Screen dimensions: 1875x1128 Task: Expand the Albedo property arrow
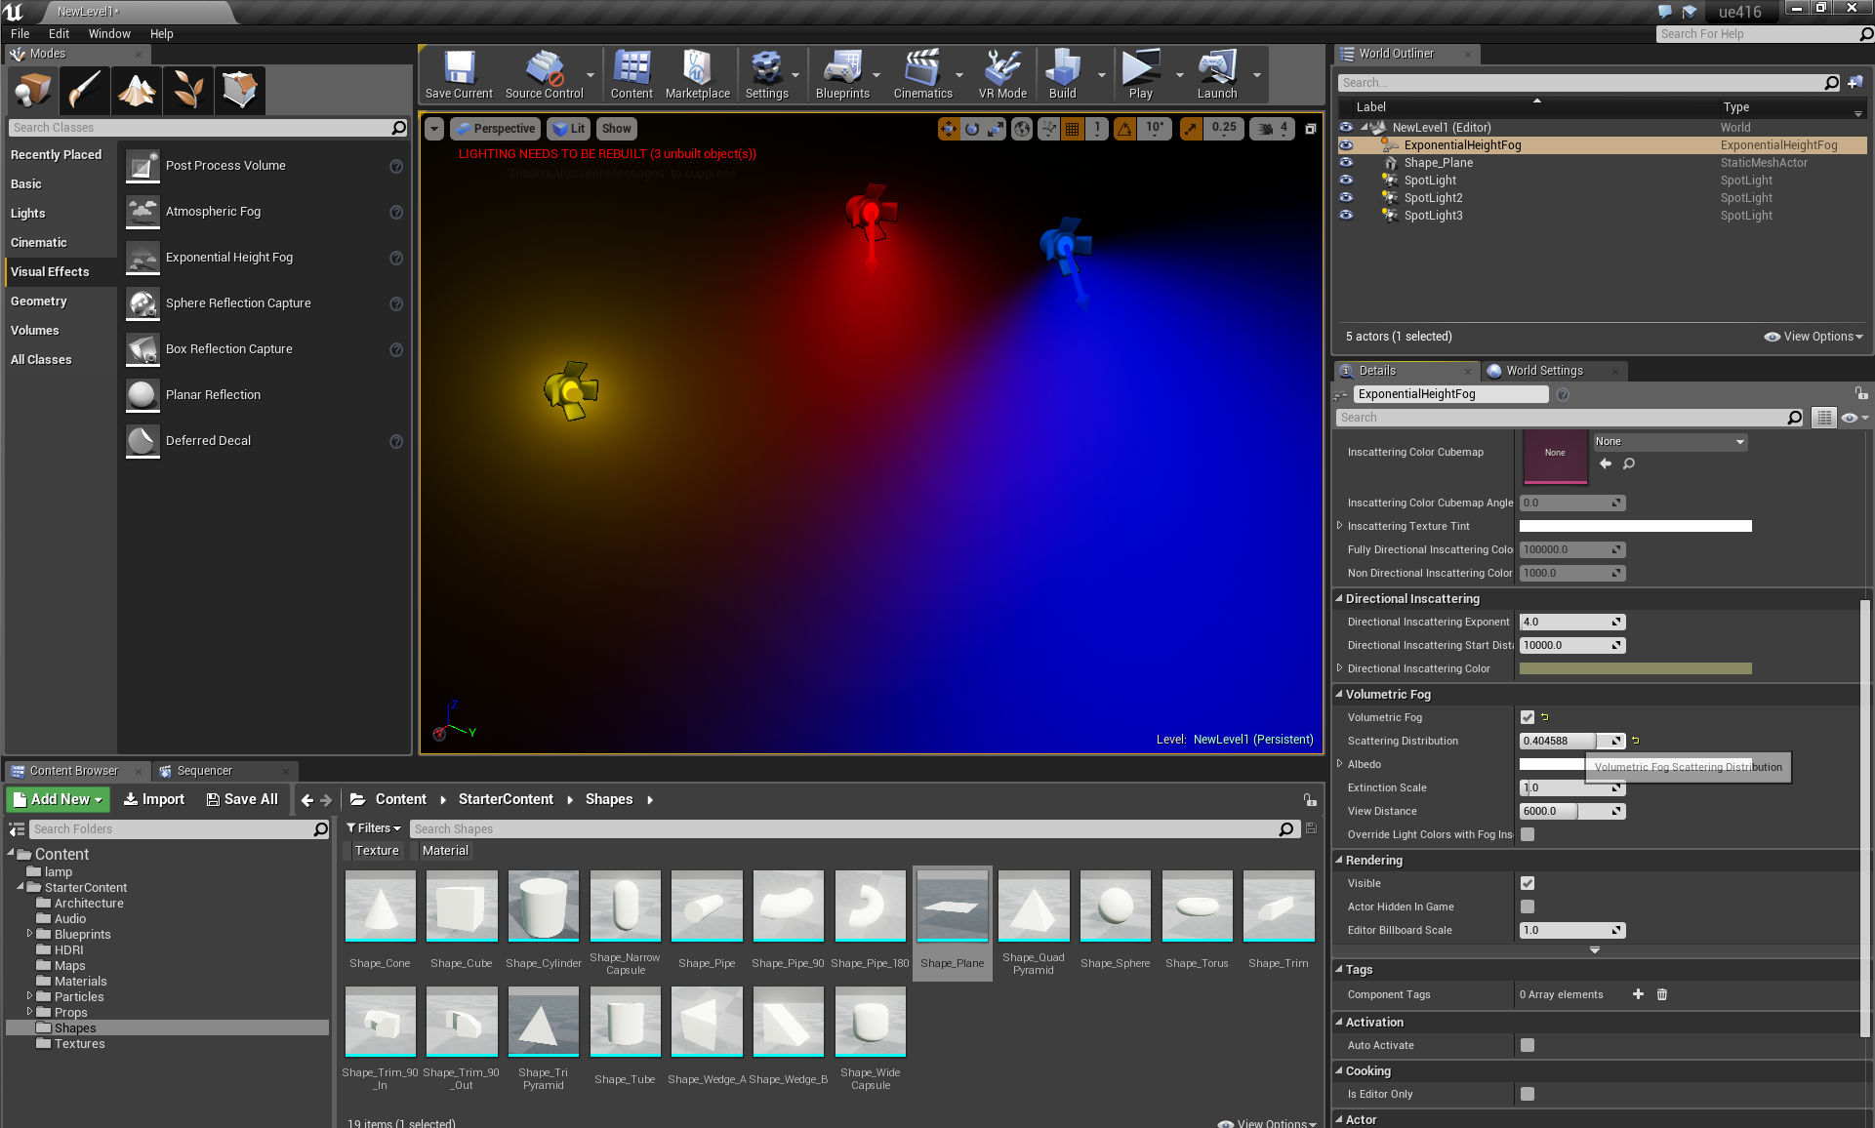point(1339,764)
